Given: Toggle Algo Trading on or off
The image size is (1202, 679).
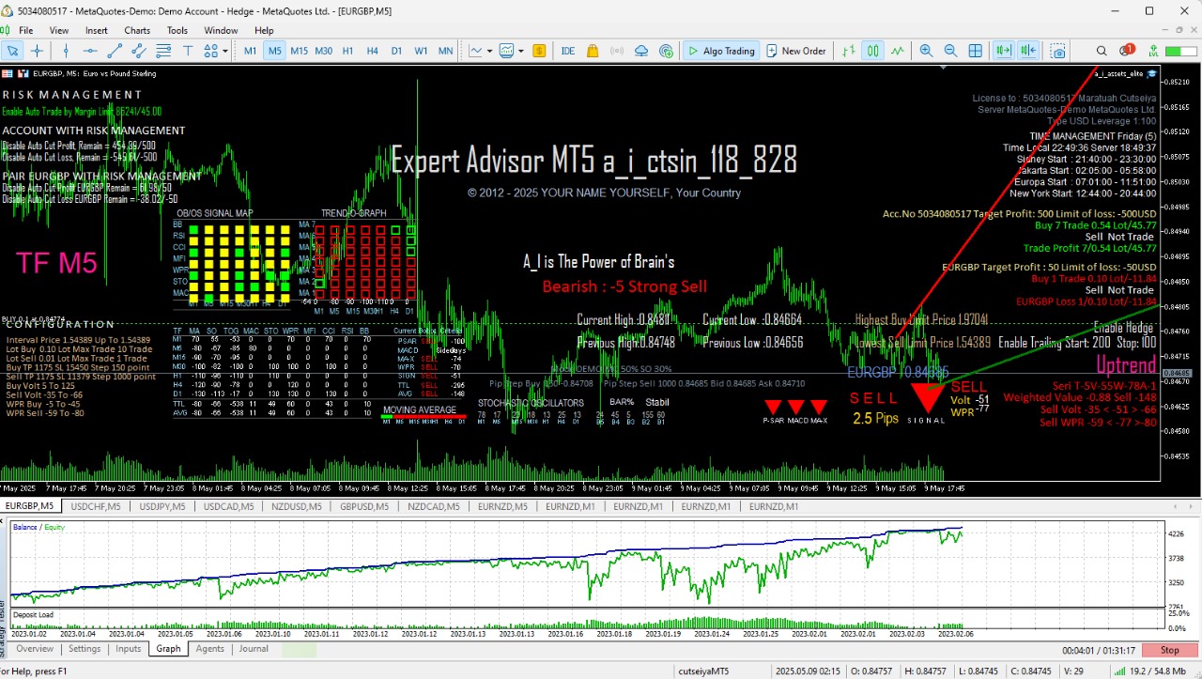Looking at the screenshot, I should (x=720, y=51).
